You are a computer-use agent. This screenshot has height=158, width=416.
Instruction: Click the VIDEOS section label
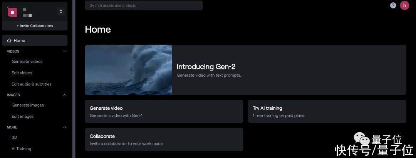point(13,51)
